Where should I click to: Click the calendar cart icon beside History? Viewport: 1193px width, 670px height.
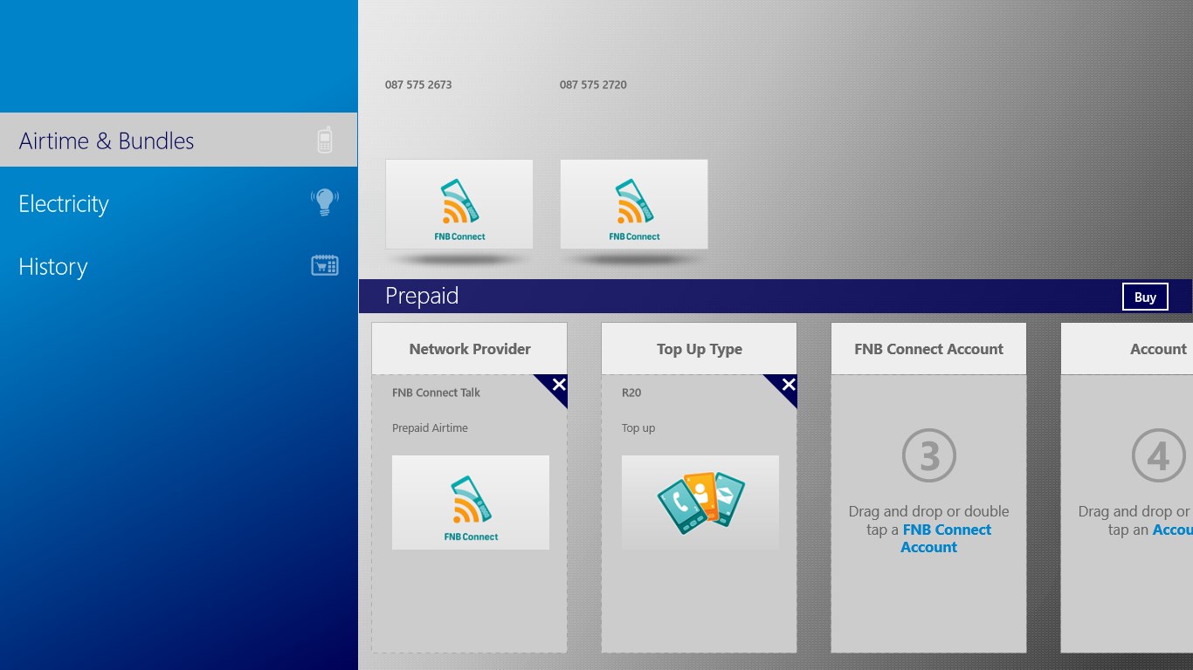coord(325,265)
